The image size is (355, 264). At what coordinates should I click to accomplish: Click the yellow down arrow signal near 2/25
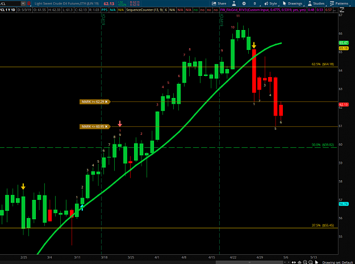point(23,186)
